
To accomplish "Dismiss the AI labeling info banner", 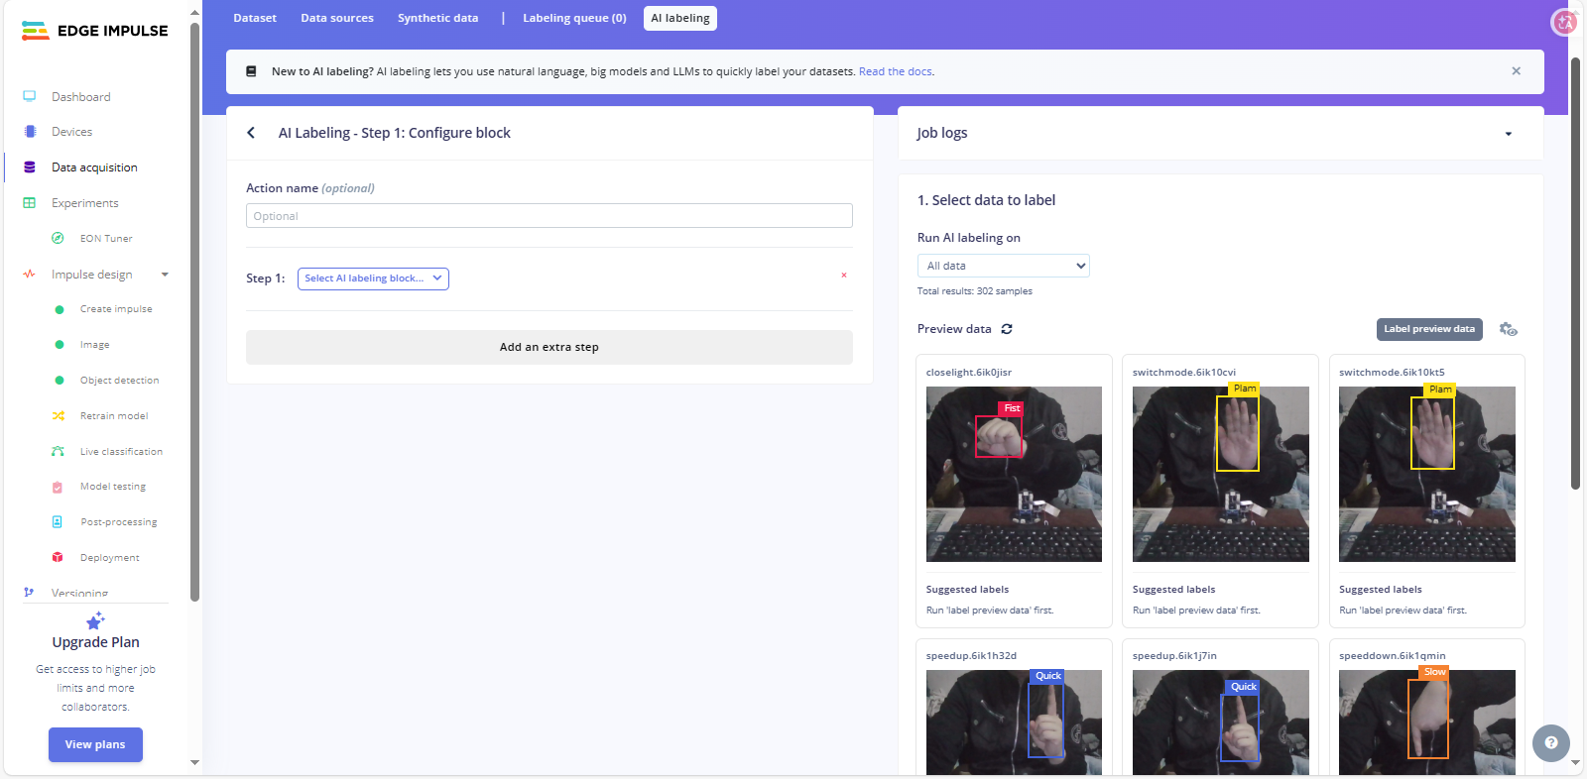I will coord(1516,71).
